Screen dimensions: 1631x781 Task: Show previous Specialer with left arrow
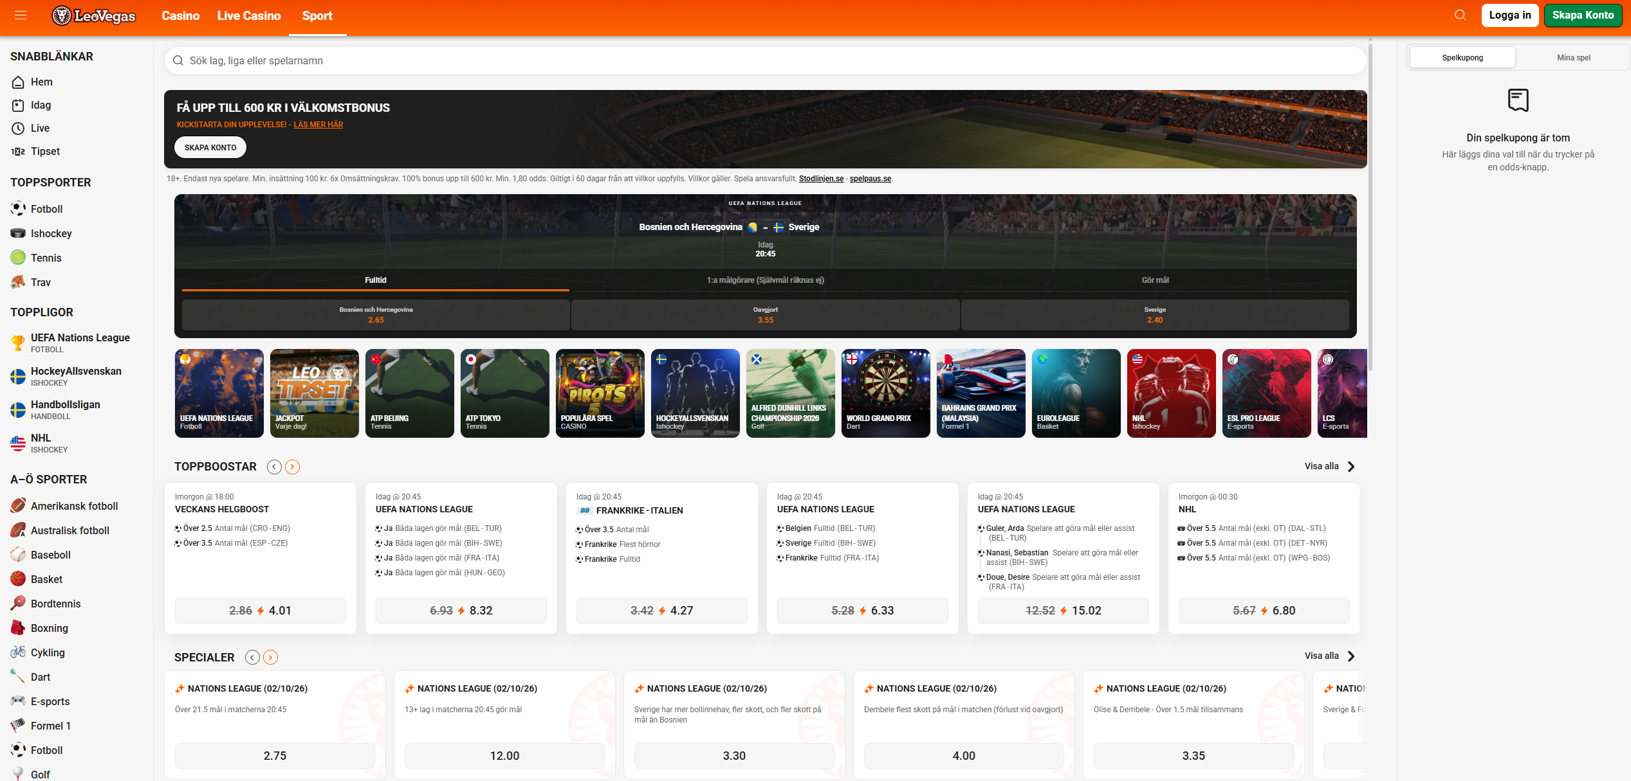click(252, 657)
